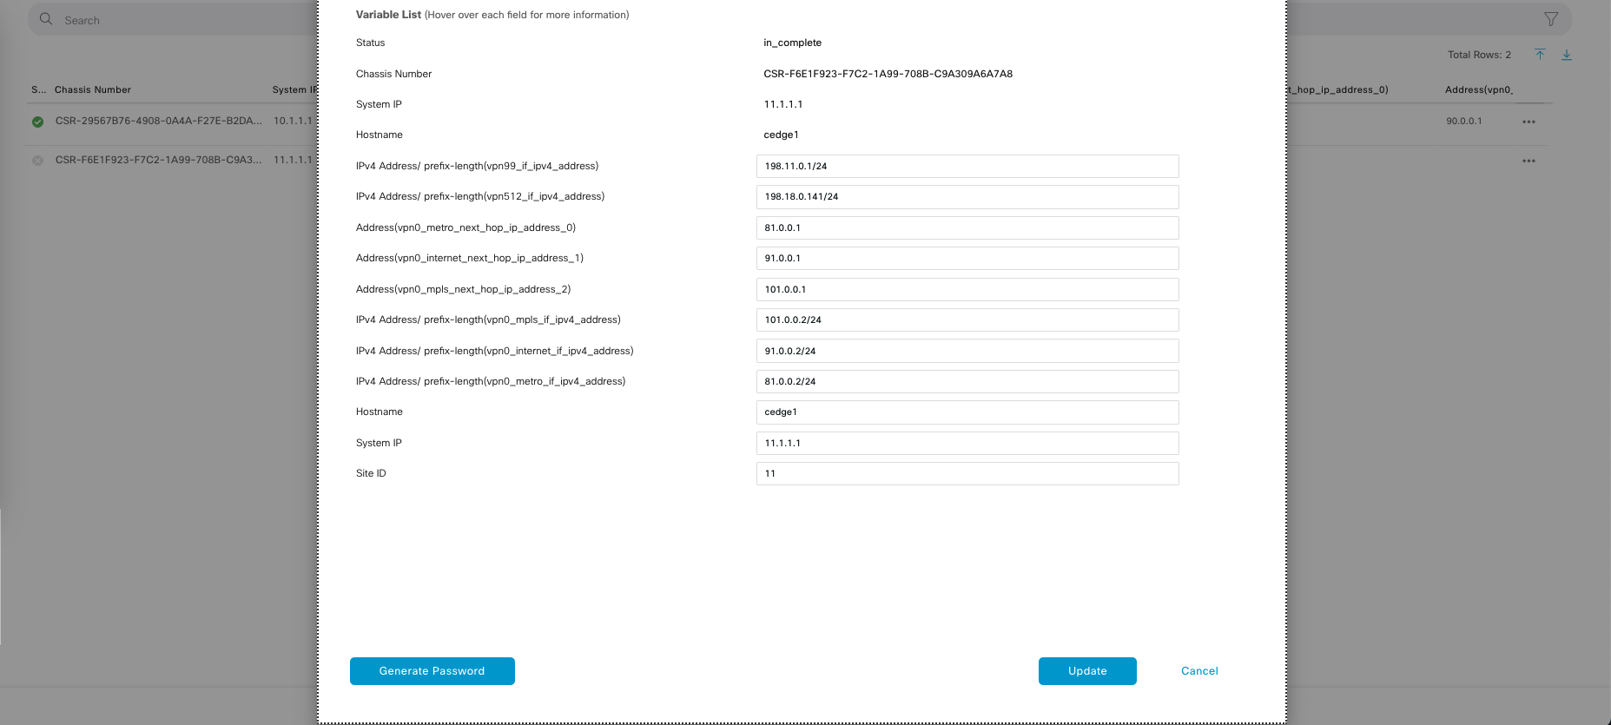Focus the metro next hop address field

point(967,227)
